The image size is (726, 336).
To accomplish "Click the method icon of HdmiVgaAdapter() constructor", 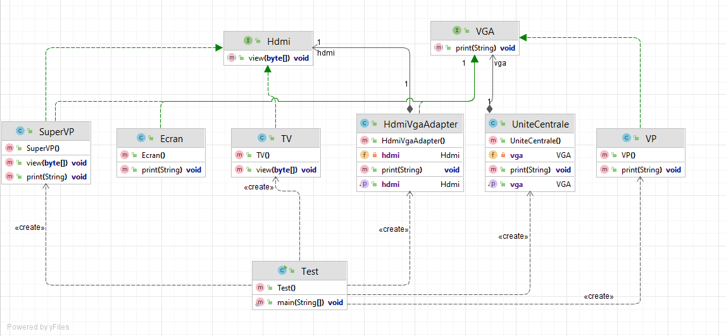I will tap(365, 140).
